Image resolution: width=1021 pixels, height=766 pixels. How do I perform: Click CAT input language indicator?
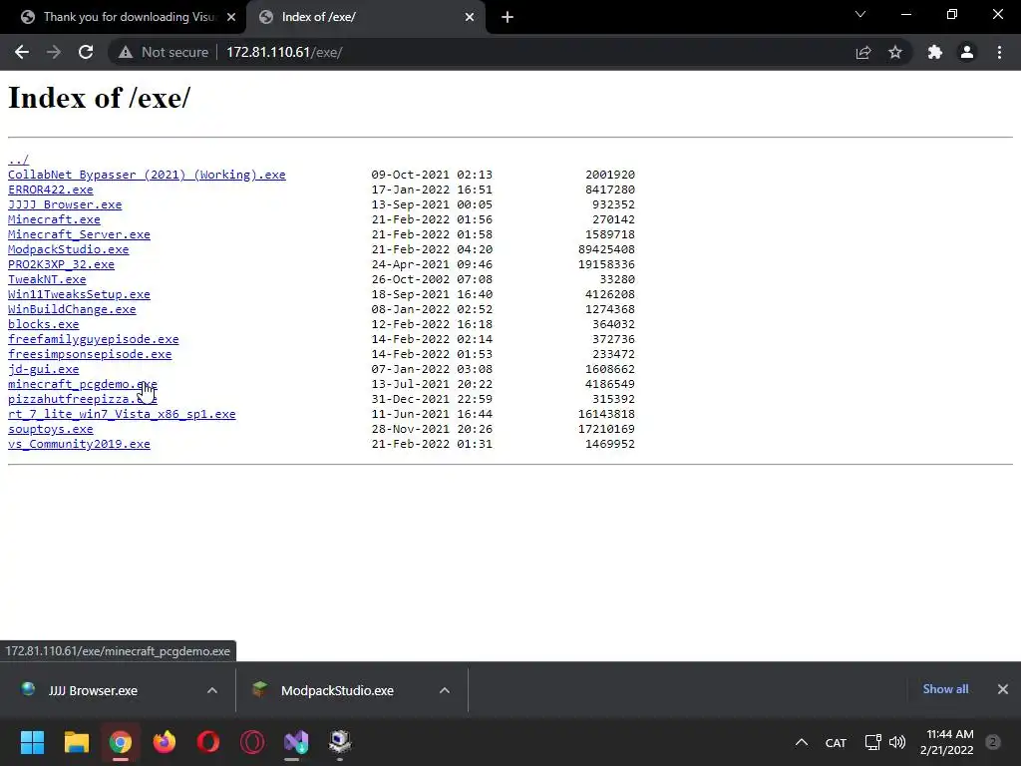coord(837,742)
